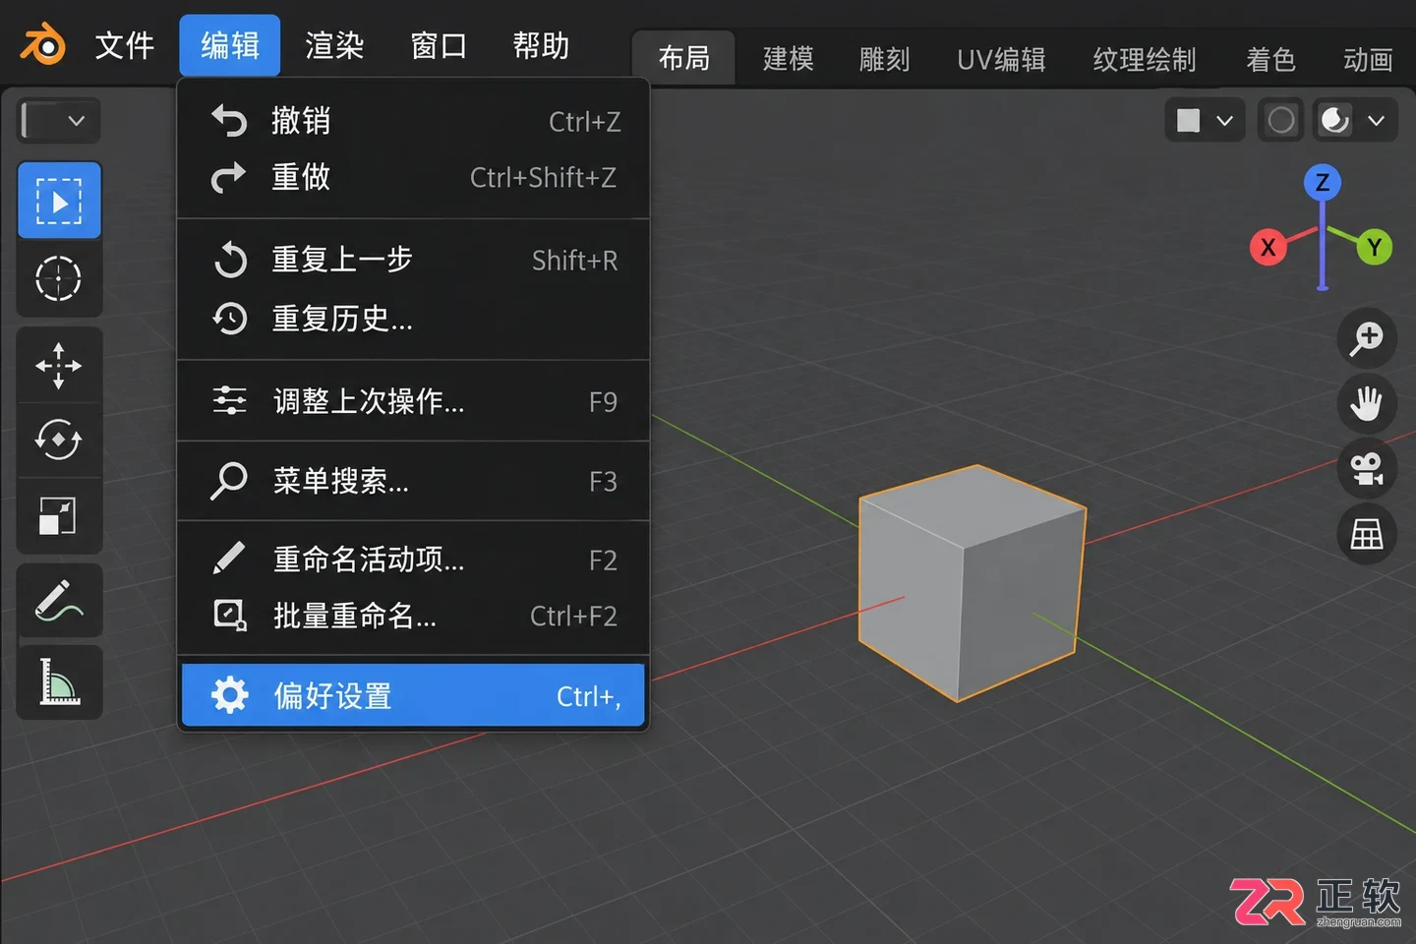Toggle the square visibility button in header

tap(1189, 120)
